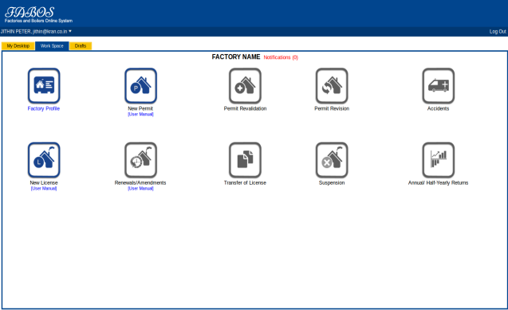The image size is (508, 310).
Task: Click the jithin@kran.co.in user name text
Action: (50, 31)
